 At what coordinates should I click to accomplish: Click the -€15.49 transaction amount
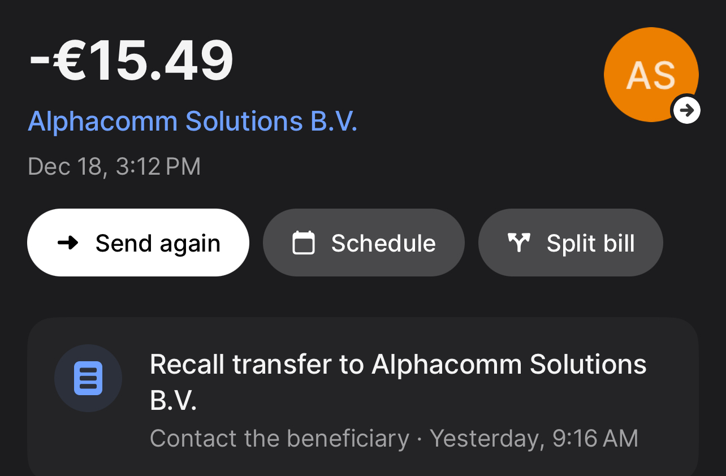pos(131,59)
